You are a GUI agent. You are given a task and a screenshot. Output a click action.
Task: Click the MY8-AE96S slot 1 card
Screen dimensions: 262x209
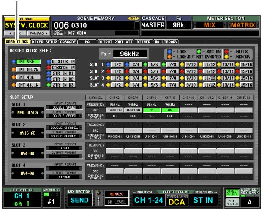pos(27,112)
